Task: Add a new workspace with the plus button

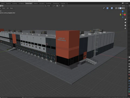Action: 67,4
